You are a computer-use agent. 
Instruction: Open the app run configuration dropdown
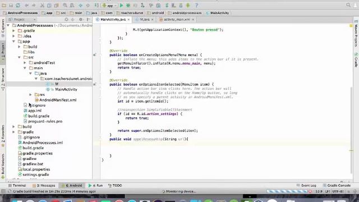(x=109, y=5)
